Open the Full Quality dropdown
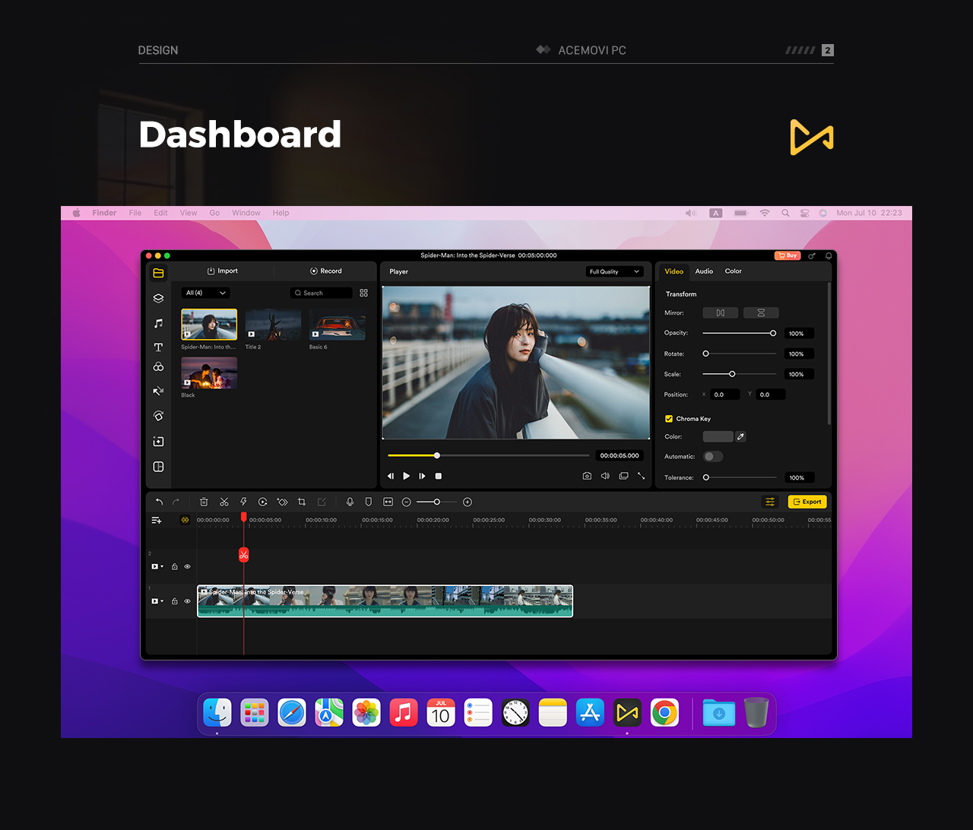The image size is (973, 830). point(615,271)
